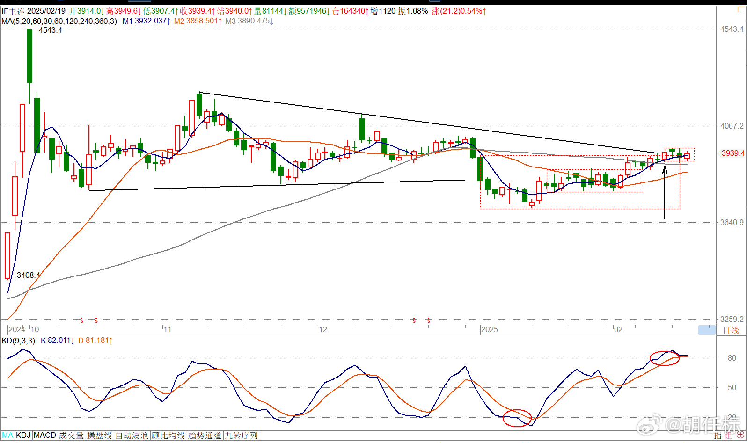Image resolution: width=747 pixels, height=443 pixels.
Task: Click the 3640.9 price axis label
Action: [x=732, y=222]
